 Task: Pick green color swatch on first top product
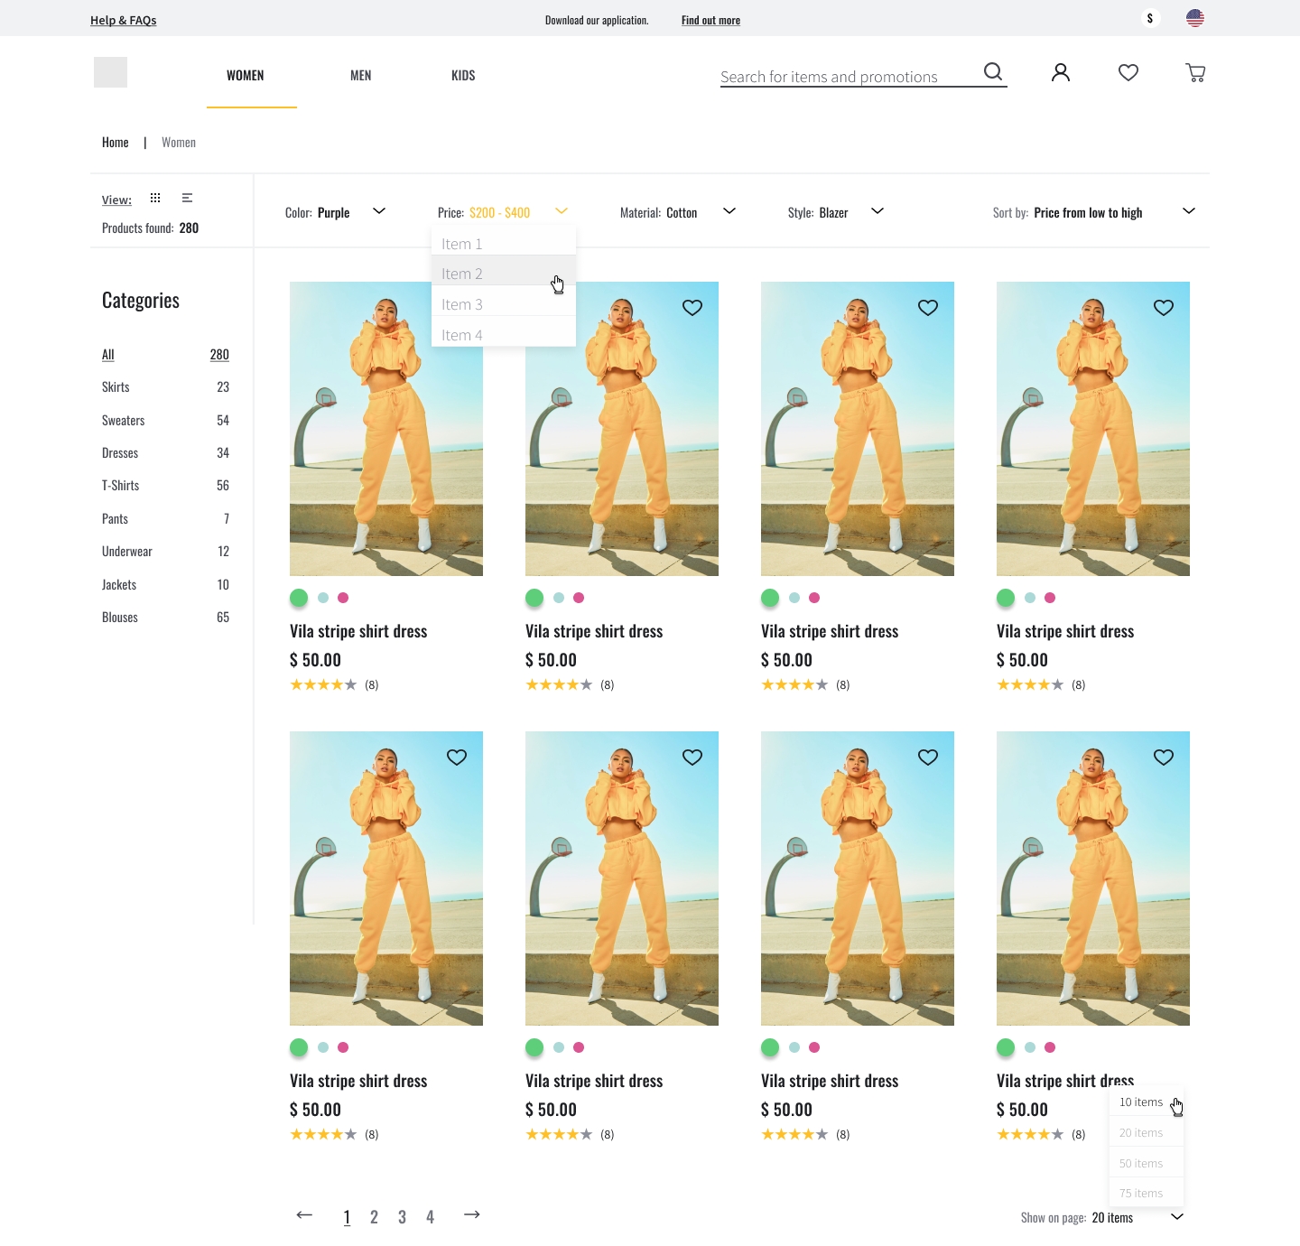click(299, 598)
